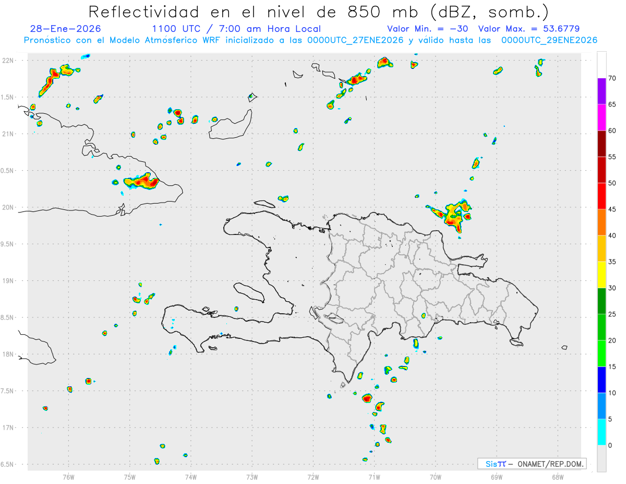Click the color bar value '65'
The height and width of the screenshot is (484, 626).
(x=612, y=104)
